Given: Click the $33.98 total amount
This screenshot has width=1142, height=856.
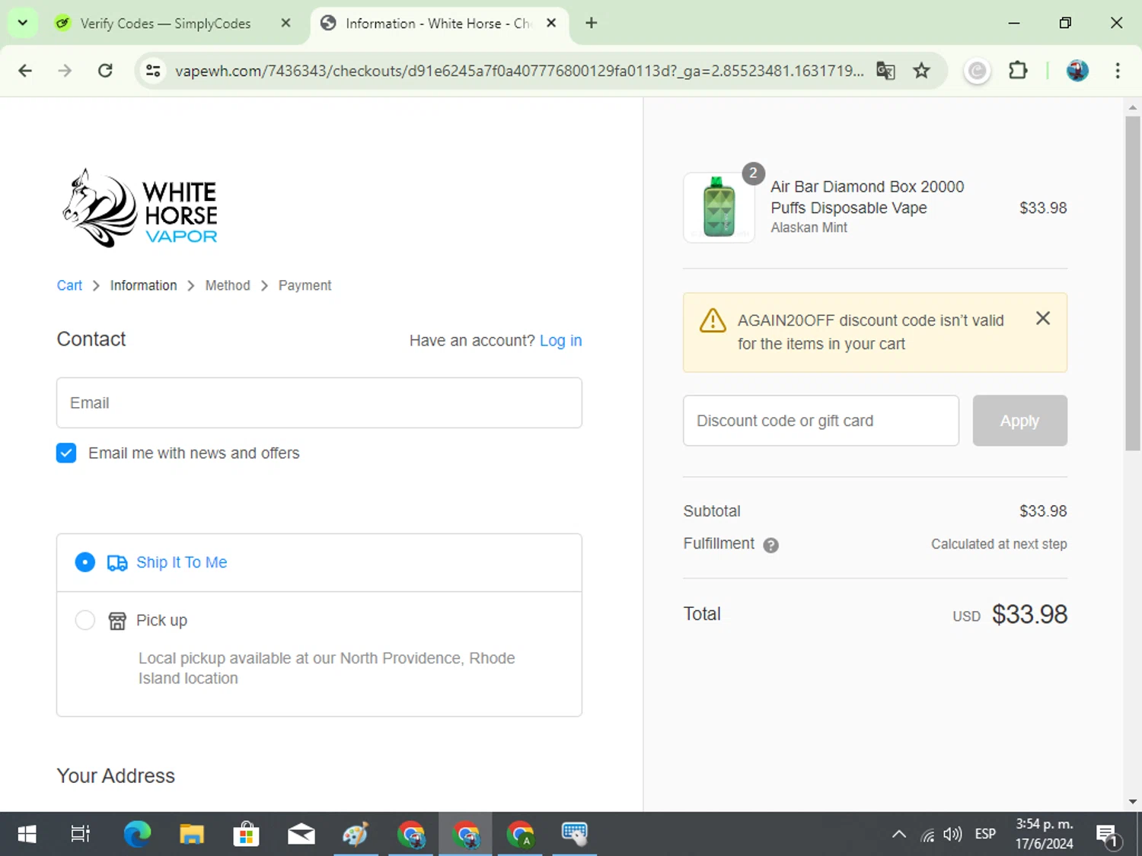Looking at the screenshot, I should pos(1029,615).
